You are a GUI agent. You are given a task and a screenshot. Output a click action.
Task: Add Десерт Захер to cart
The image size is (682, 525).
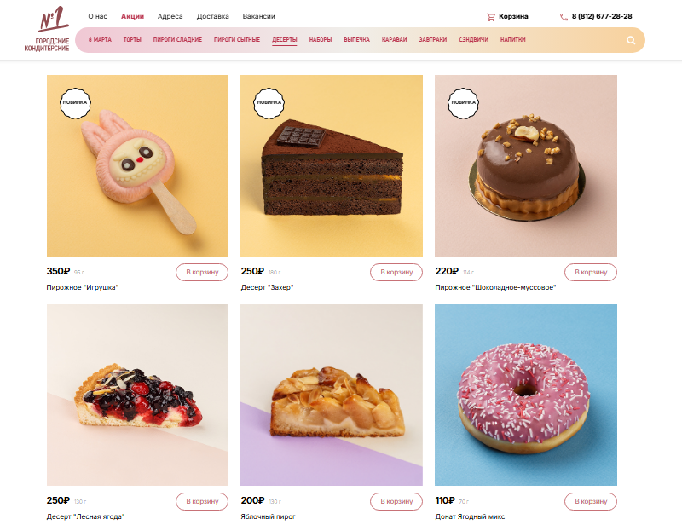coord(396,272)
